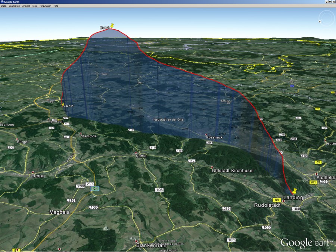Open the Tools menu
The image size is (336, 252).
pos(34,6)
